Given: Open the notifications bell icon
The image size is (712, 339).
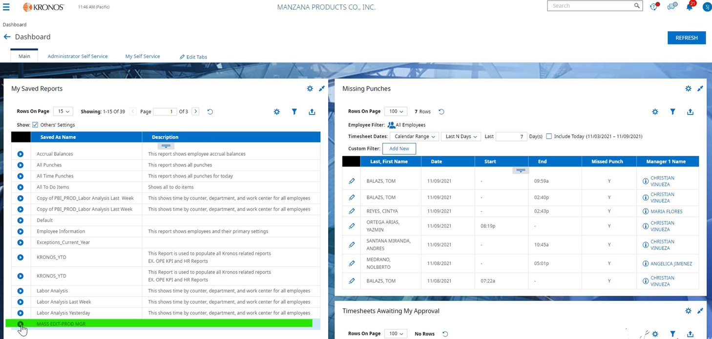Looking at the screenshot, I should (690, 6).
